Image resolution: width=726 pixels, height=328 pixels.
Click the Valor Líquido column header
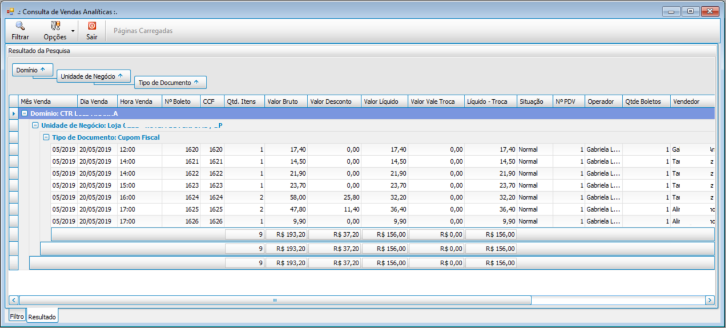coord(385,102)
